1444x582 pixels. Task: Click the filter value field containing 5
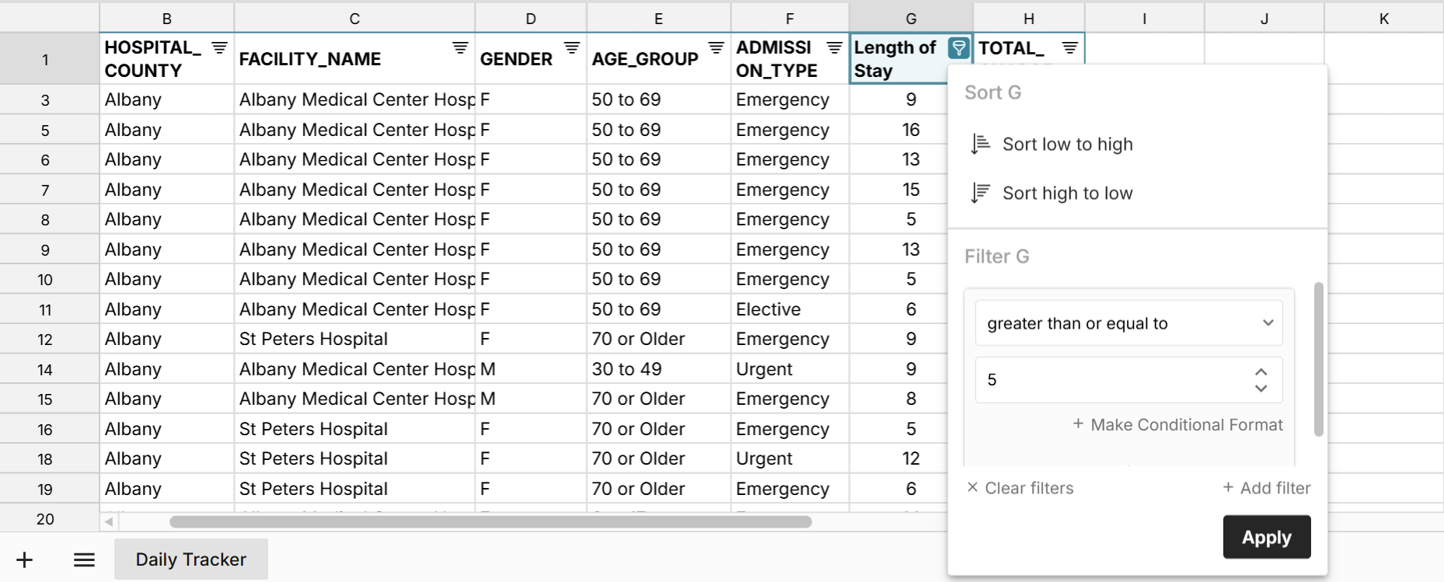(x=1111, y=380)
